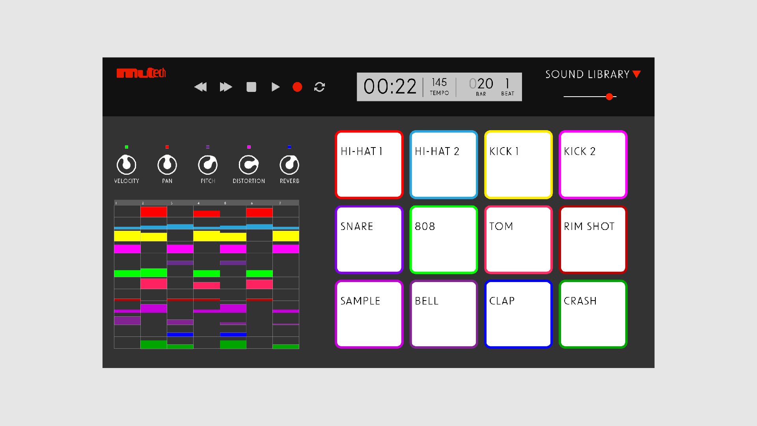
Task: Hit the SNARE pad
Action: 369,239
